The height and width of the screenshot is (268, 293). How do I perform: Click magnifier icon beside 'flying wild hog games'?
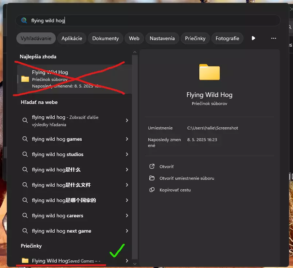(x=25, y=139)
